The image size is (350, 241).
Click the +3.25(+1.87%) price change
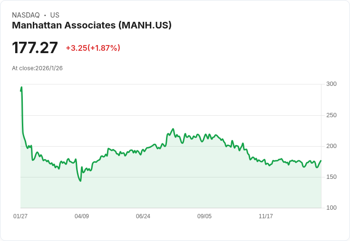pos(93,48)
